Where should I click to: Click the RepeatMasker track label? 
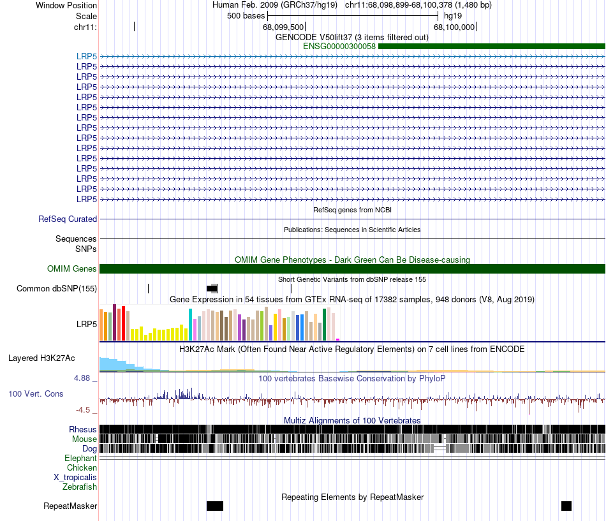point(70,506)
